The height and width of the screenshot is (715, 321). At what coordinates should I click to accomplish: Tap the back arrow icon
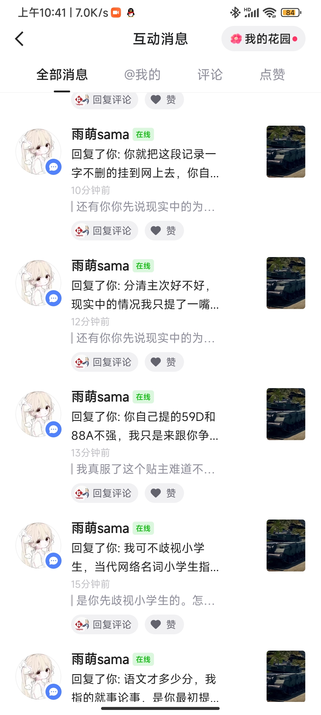point(19,39)
